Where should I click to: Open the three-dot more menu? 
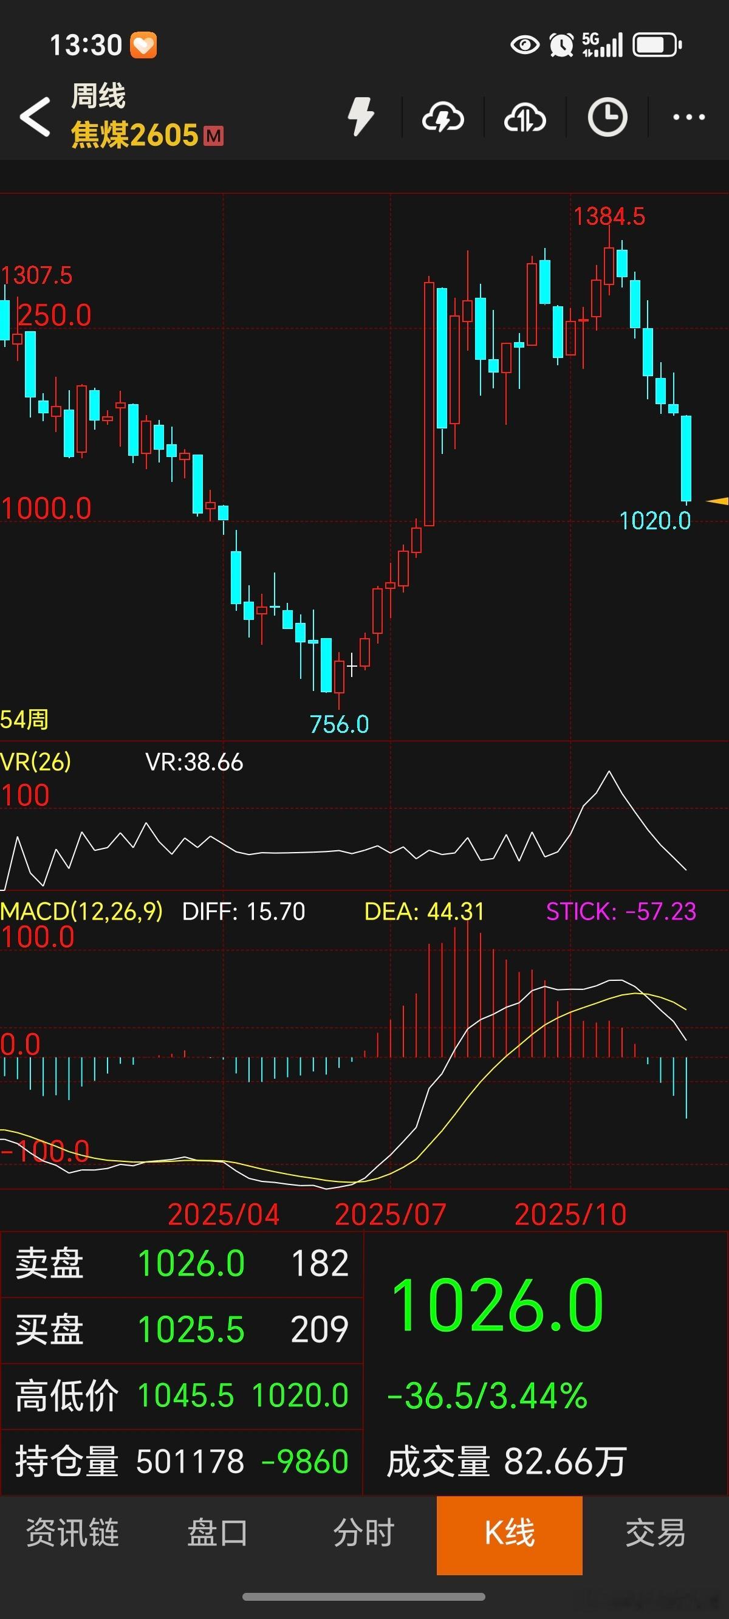pos(689,117)
